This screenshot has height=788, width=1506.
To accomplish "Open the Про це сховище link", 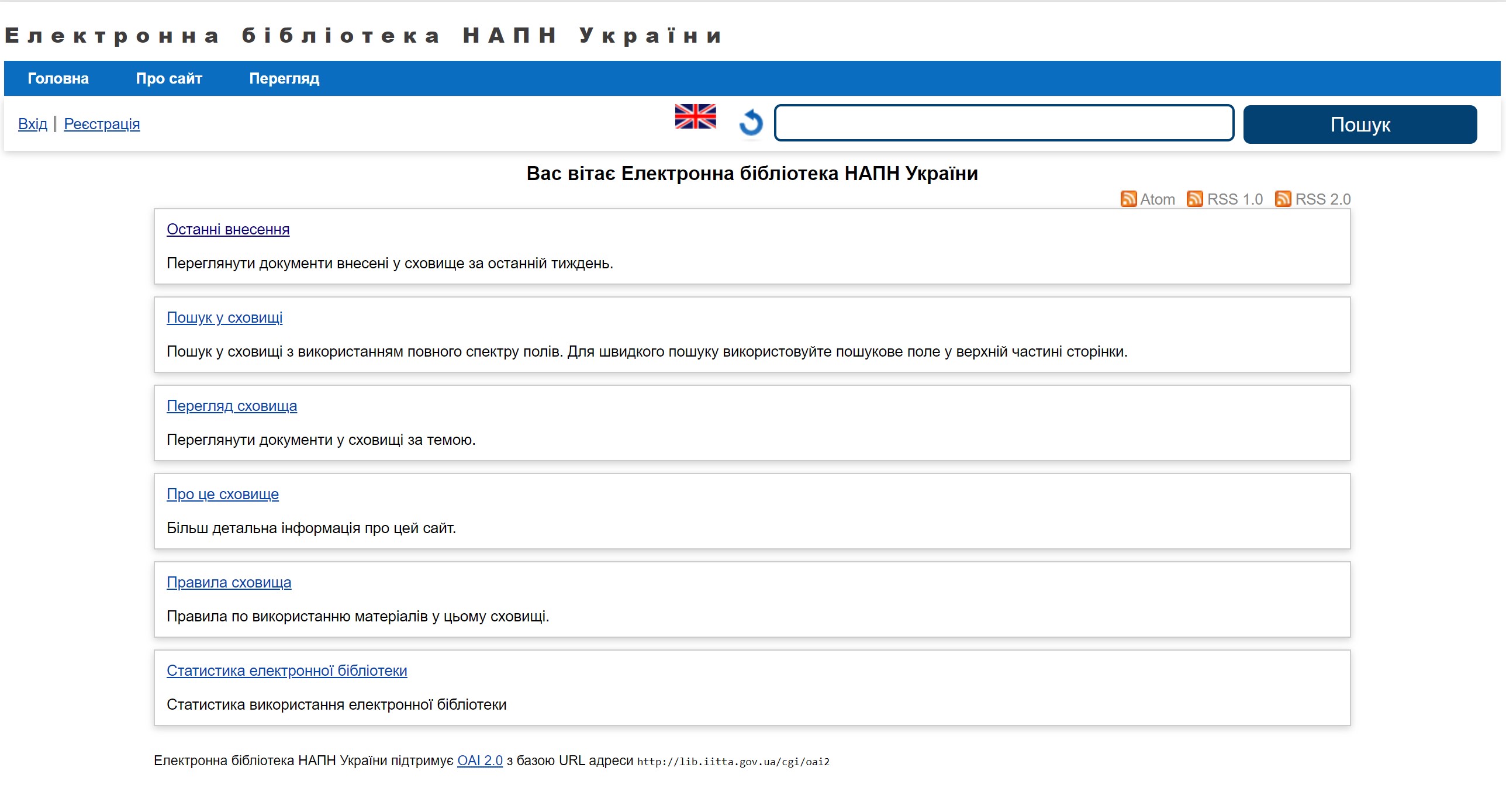I will click(223, 494).
